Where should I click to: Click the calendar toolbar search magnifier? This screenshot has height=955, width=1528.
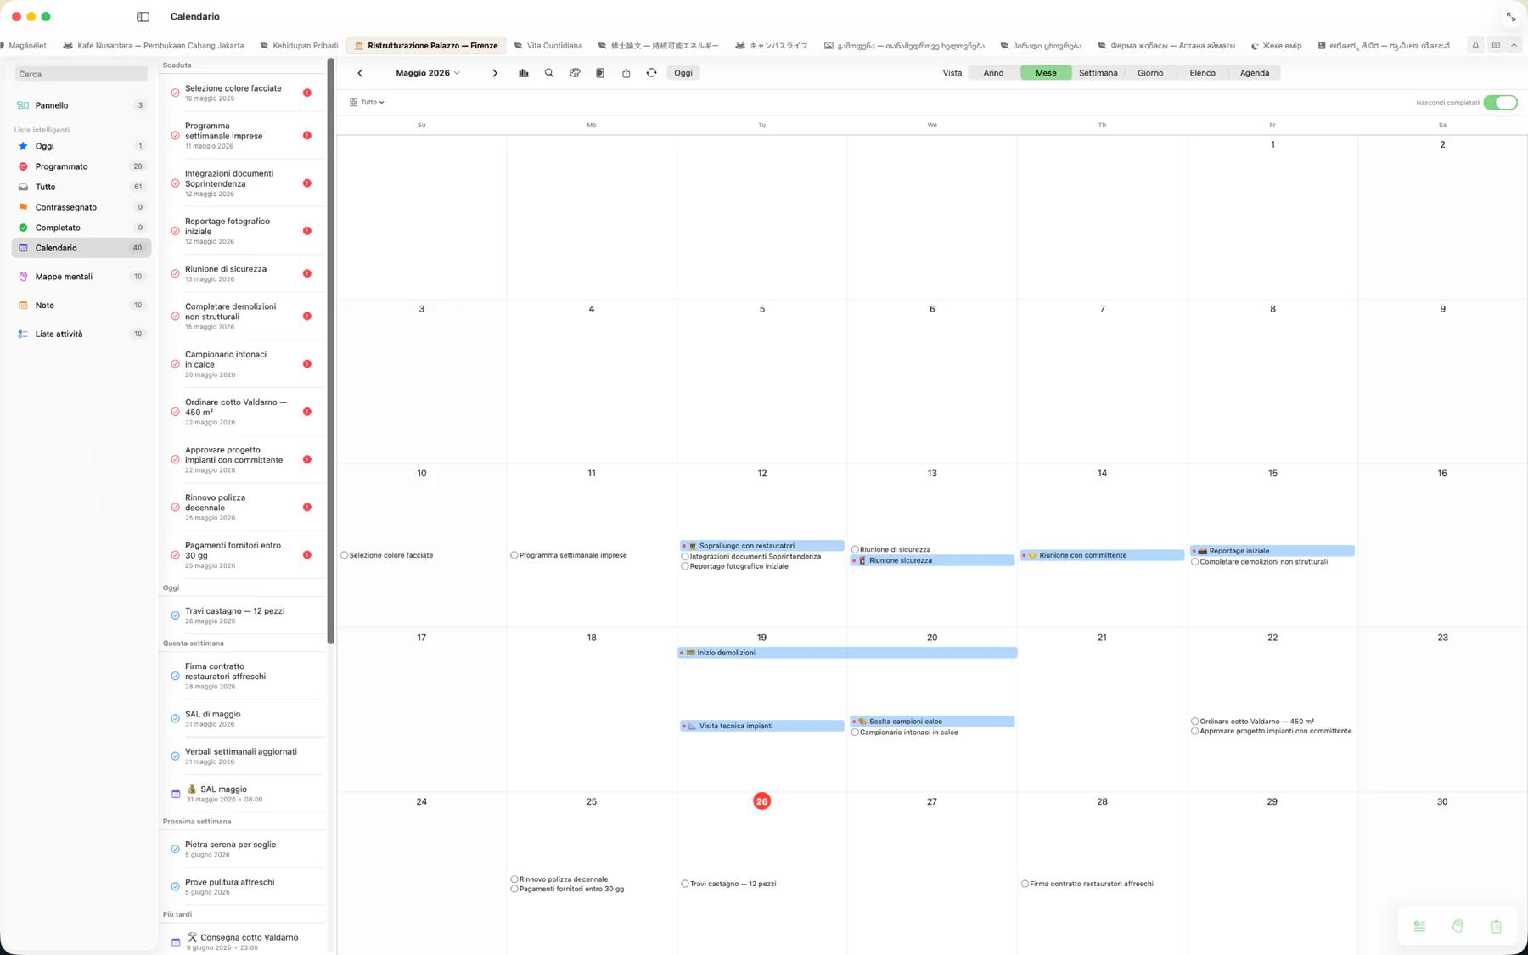(549, 73)
